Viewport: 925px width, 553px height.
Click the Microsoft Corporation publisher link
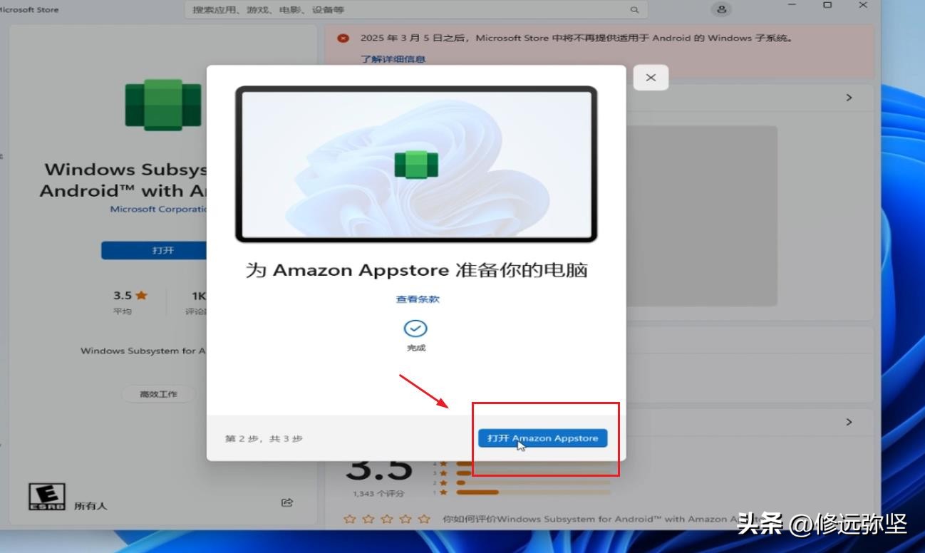pyautogui.click(x=158, y=210)
